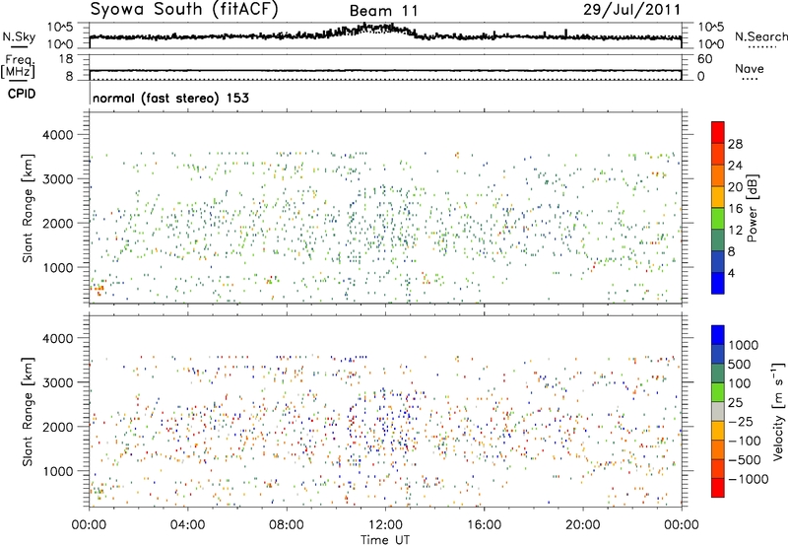Click the '18' tick on frequency axis

(66, 59)
